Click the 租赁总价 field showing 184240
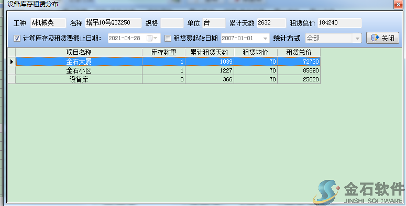Viewport: 406px width, 206px height. tap(339, 23)
